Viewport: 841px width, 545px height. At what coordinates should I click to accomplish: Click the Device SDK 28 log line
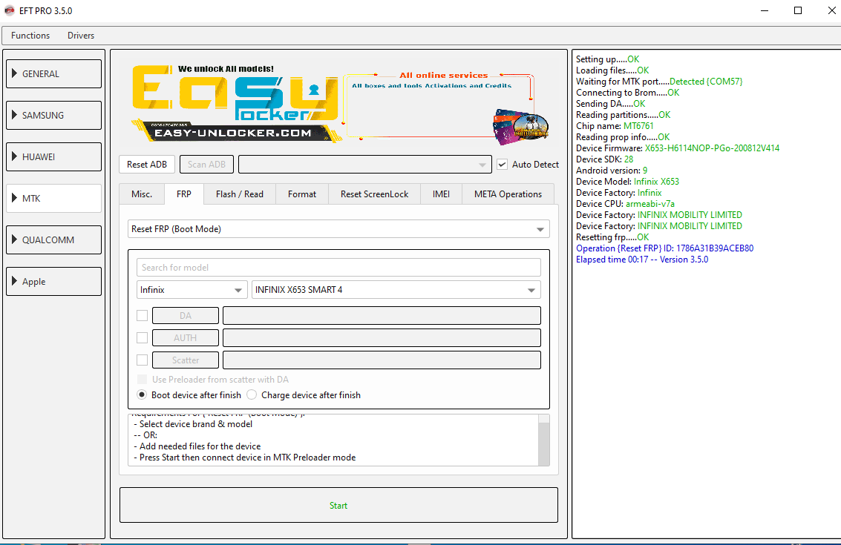pos(604,159)
